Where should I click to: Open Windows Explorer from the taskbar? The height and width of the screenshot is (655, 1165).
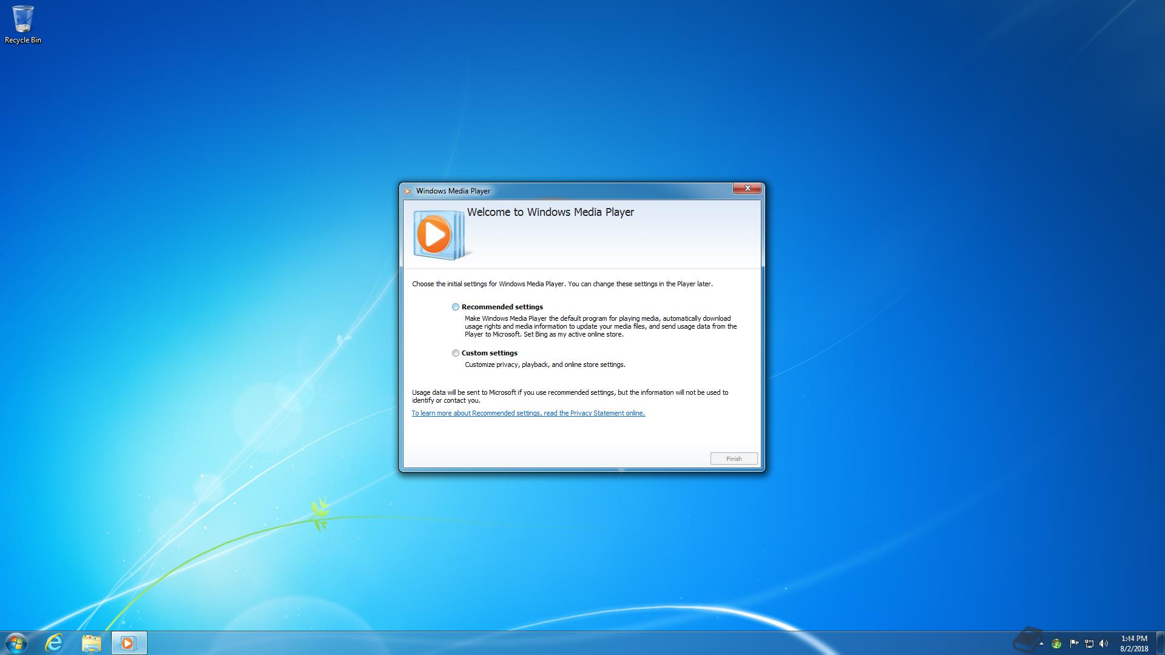coord(91,643)
